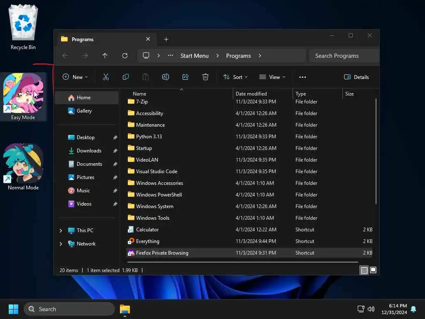Open the Sort dropdown menu
The width and height of the screenshot is (425, 319).
235,77
